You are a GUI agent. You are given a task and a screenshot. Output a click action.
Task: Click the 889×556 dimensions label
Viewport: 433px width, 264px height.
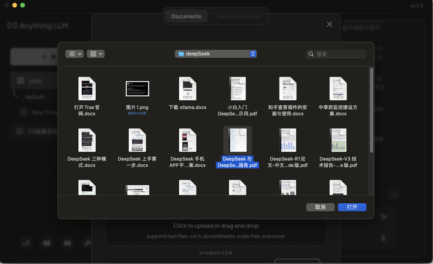(x=137, y=113)
